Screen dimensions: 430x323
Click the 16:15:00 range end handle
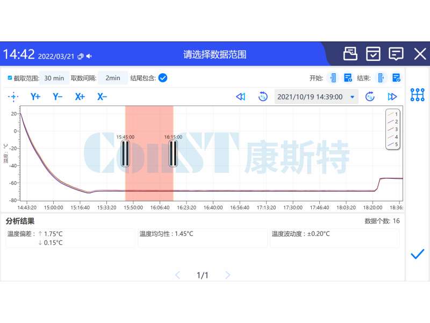pyautogui.click(x=173, y=153)
